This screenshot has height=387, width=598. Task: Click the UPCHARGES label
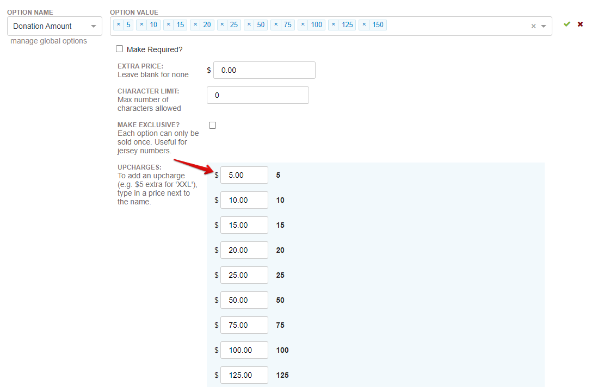pos(140,167)
